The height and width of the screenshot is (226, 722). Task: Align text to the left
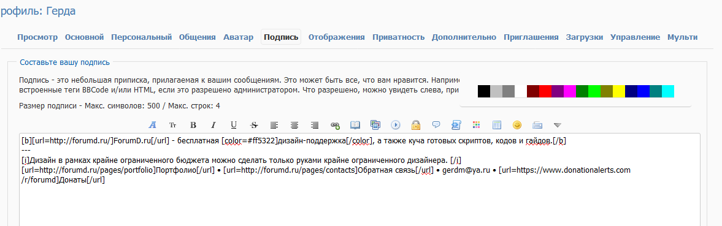274,124
